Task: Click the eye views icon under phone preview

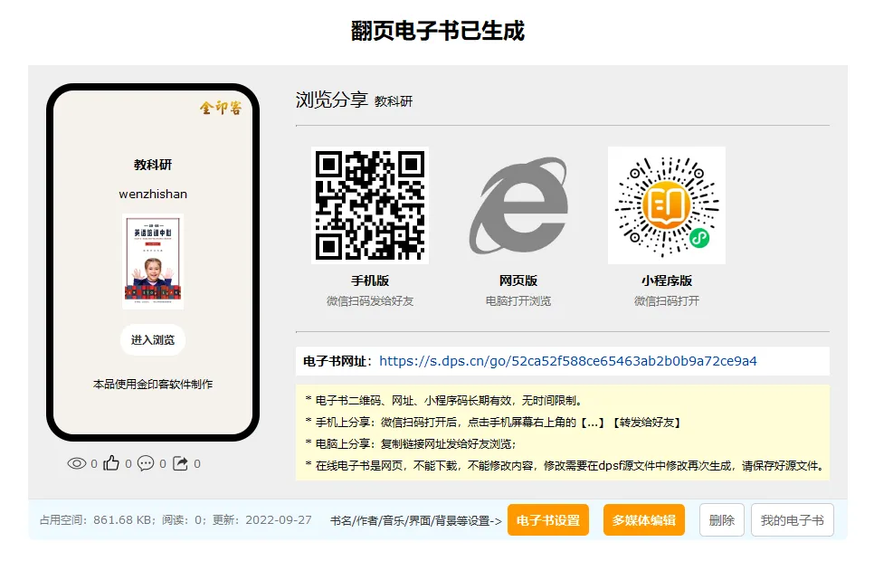Action: 76,463
